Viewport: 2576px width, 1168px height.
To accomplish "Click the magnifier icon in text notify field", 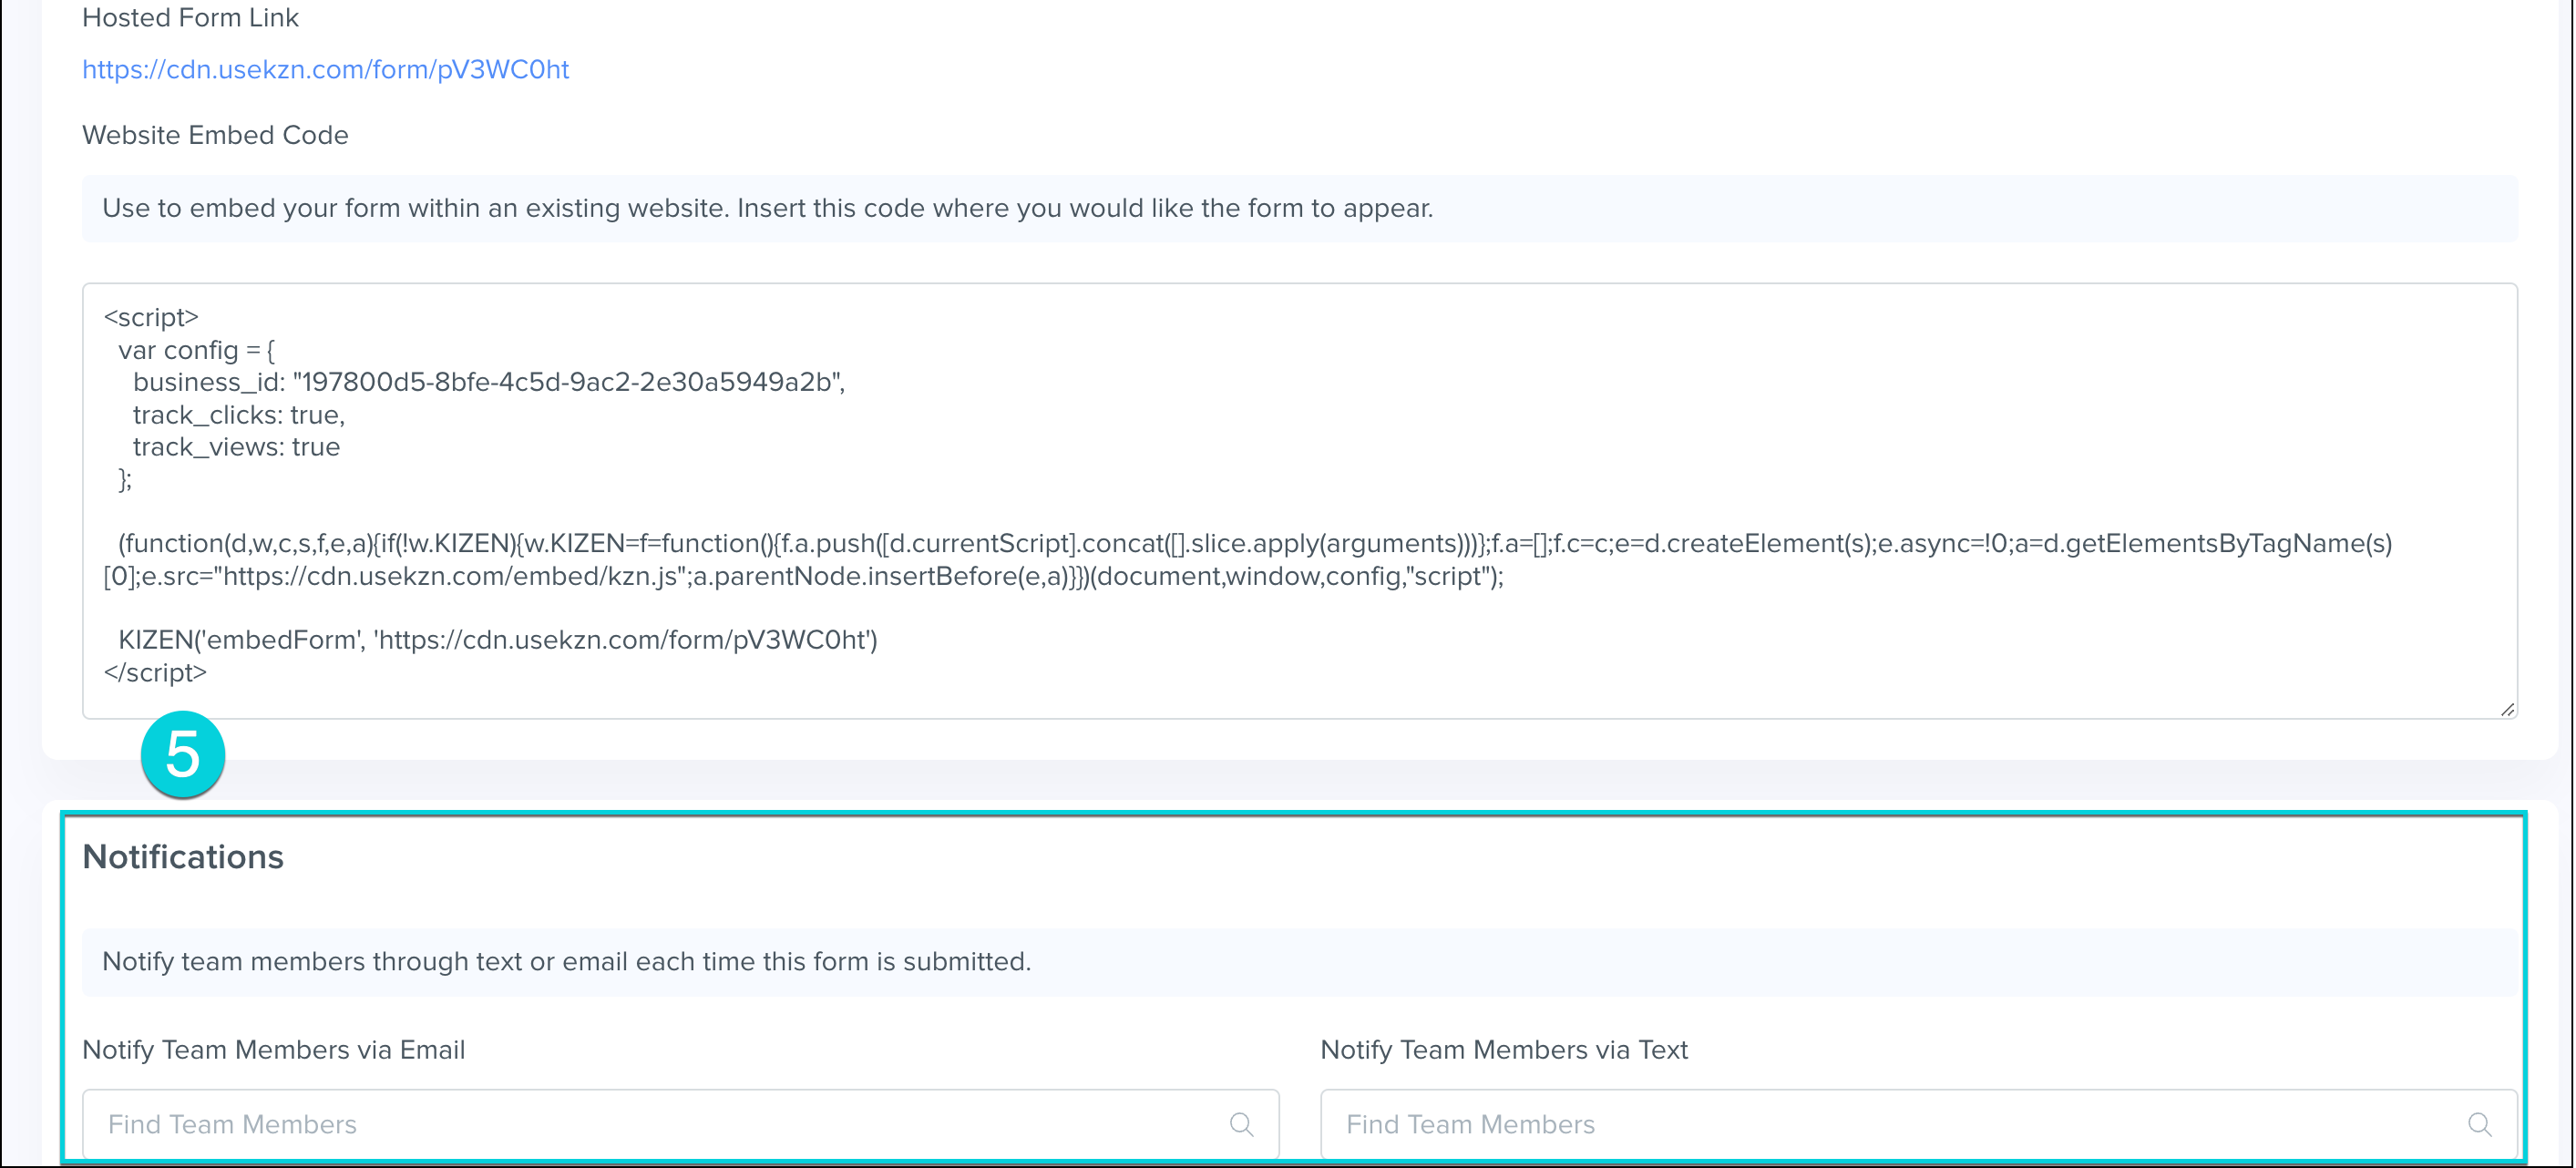I will 2479,1124.
